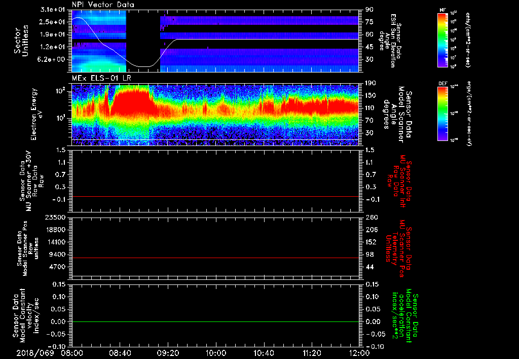
Task: Click the '260' telemetry tick label
Action: 371,218
